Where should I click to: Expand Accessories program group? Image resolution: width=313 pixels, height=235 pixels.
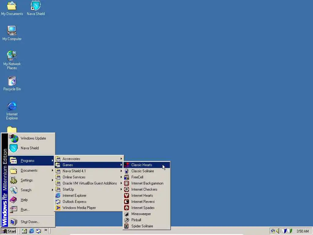pyautogui.click(x=89, y=159)
